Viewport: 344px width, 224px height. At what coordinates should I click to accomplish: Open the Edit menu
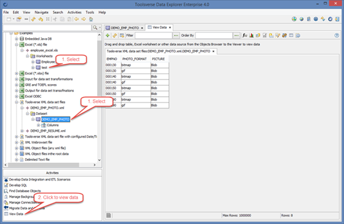[15, 12]
